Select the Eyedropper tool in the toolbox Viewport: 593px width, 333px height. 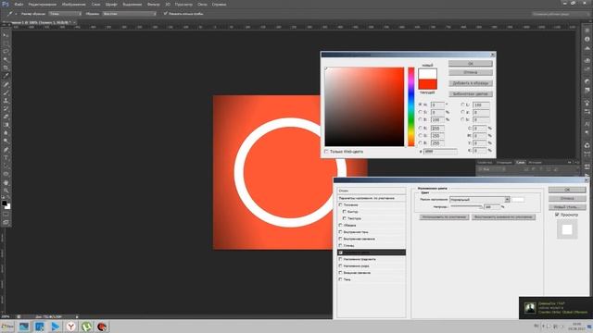6,76
